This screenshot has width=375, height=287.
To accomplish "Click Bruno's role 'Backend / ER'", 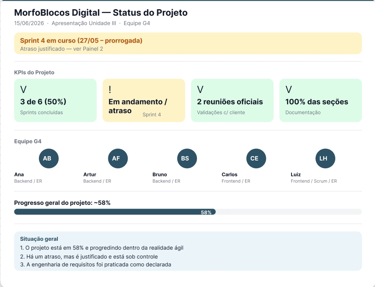I will (166, 181).
